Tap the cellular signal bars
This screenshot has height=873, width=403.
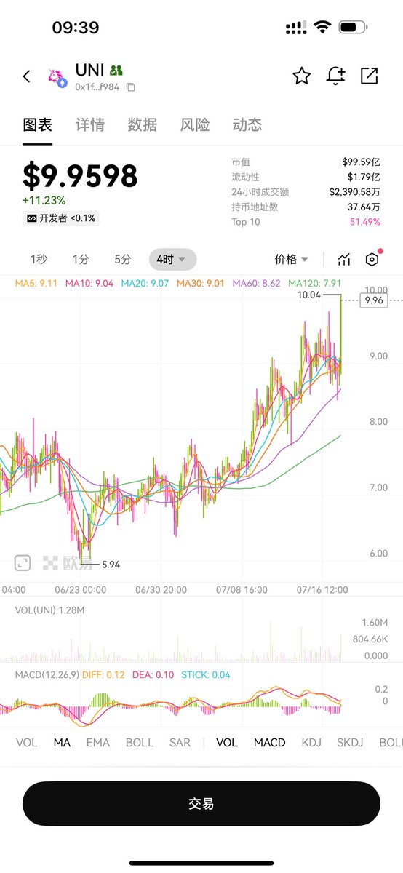tap(296, 28)
